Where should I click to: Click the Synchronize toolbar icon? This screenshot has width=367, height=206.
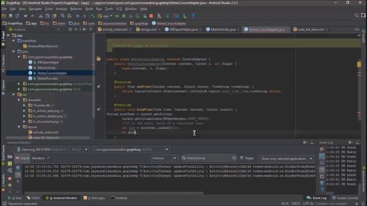(17, 16)
